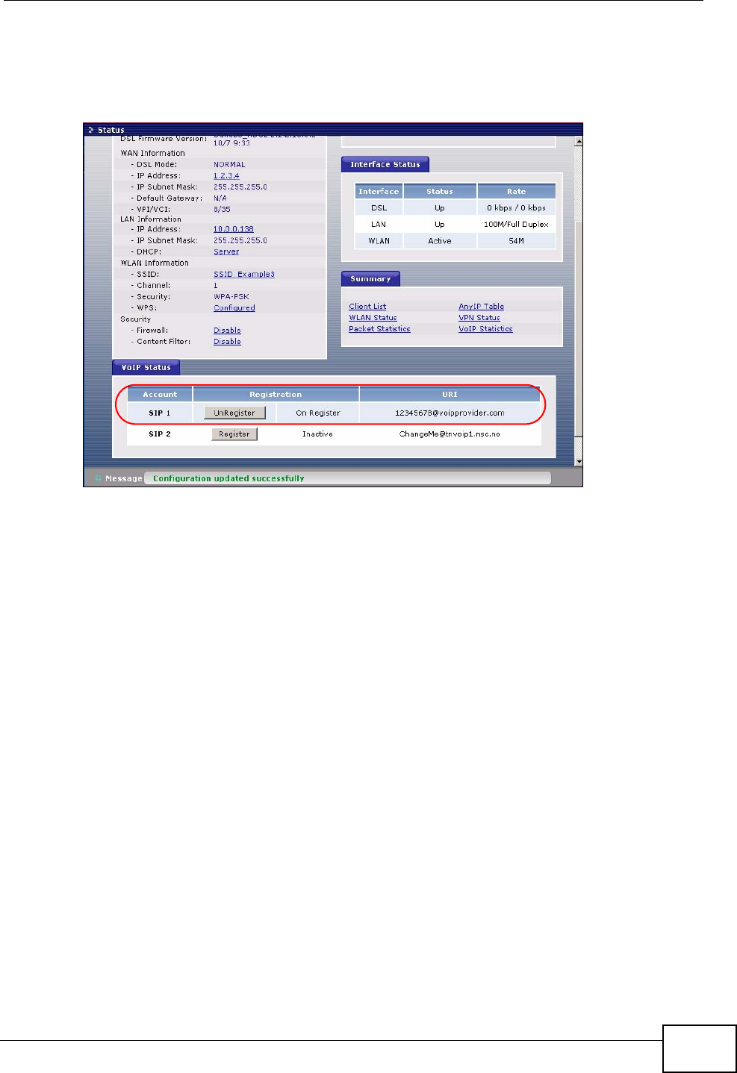Click the URI column header
Viewport: 737px width, 1073px height.
pos(450,394)
